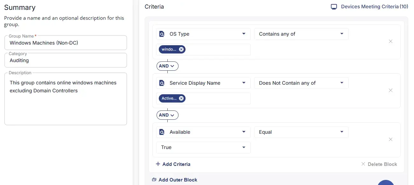Click the search icon in OS Type field

pyautogui.click(x=162, y=34)
